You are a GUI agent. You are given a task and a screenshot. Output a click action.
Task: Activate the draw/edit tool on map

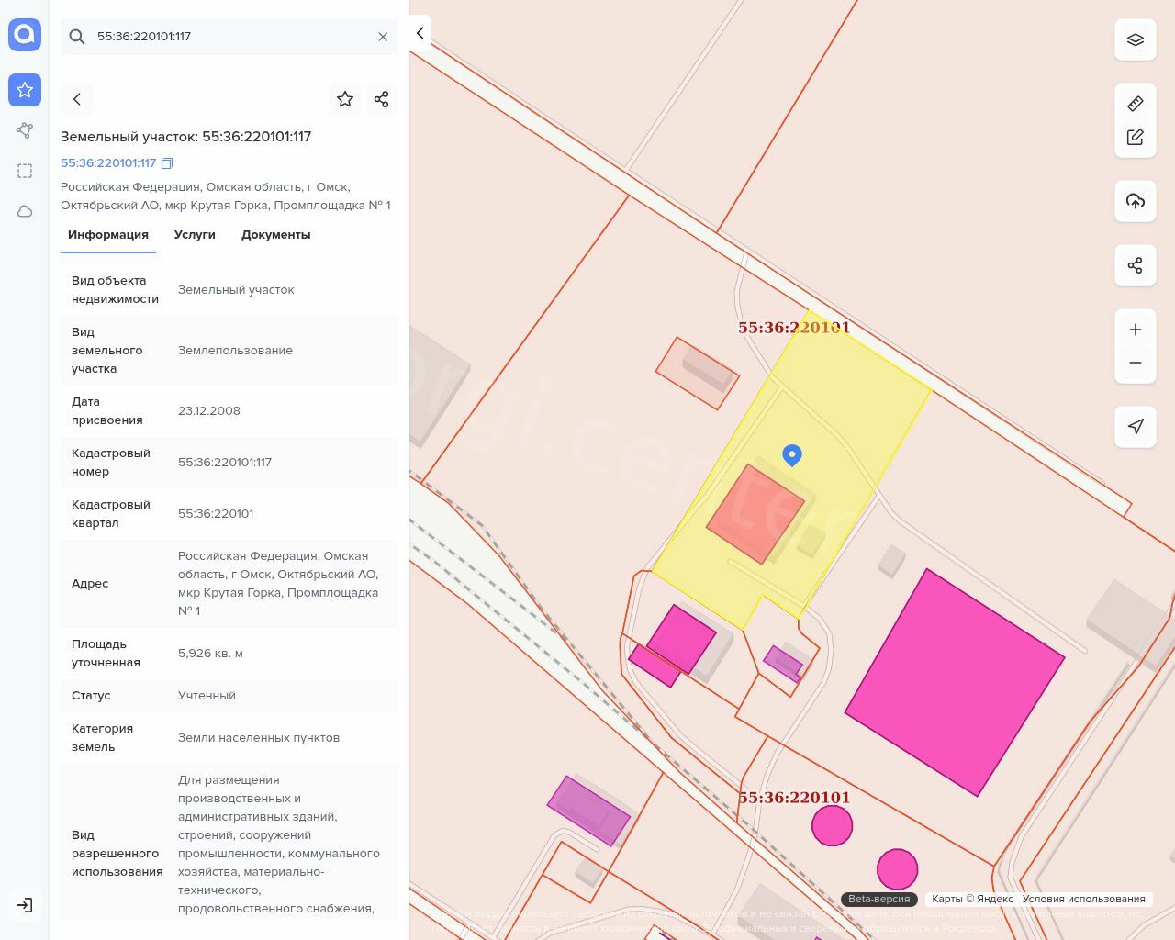click(x=1135, y=137)
